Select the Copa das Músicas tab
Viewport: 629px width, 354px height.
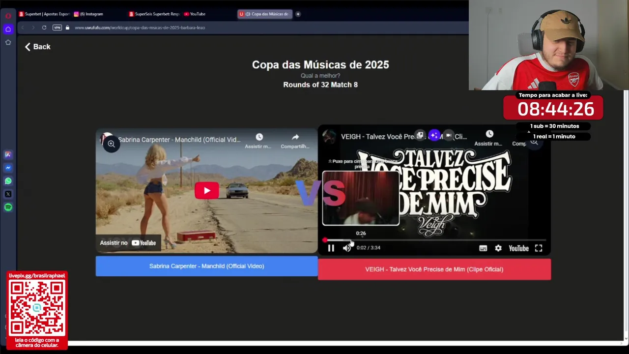coord(265,14)
